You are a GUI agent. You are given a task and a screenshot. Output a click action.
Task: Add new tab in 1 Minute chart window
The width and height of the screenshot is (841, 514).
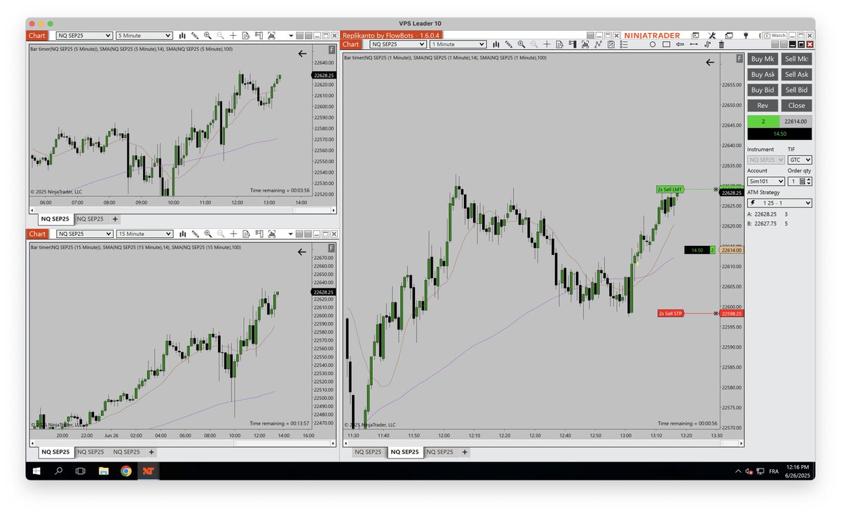click(x=465, y=452)
